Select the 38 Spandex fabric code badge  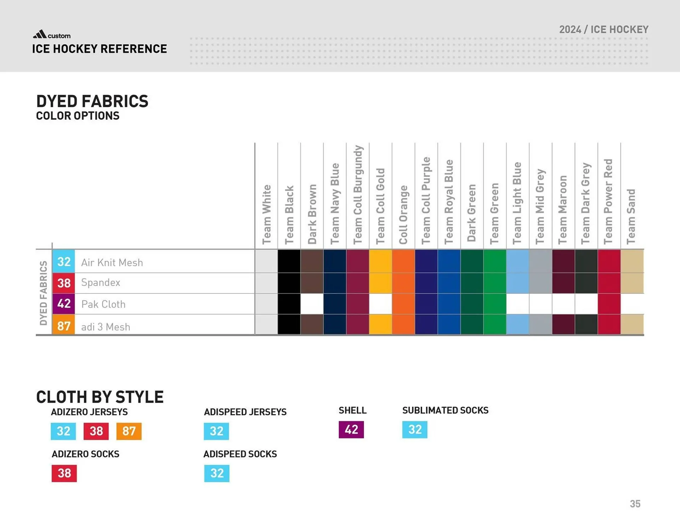pyautogui.click(x=64, y=283)
